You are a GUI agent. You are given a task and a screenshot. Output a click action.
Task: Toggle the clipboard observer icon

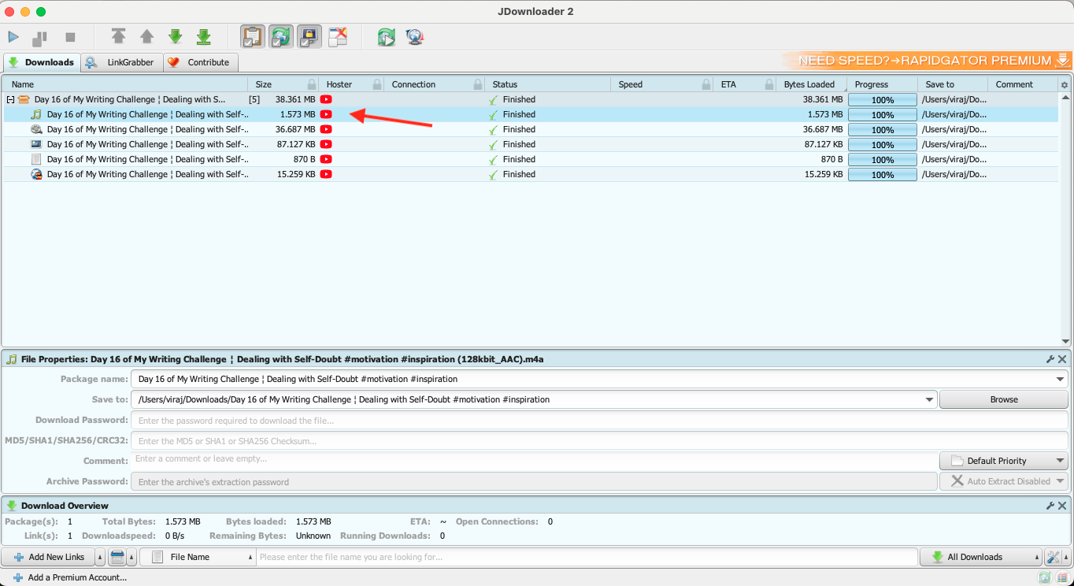click(x=252, y=36)
